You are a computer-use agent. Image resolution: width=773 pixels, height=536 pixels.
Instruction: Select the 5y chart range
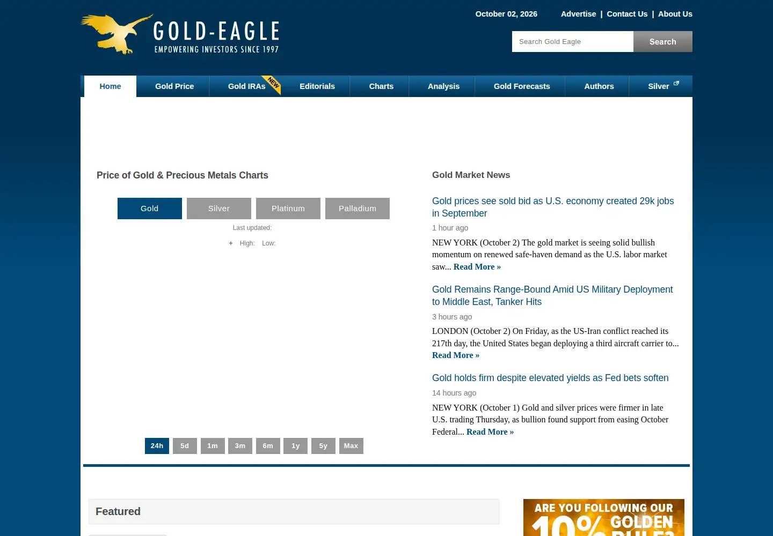(323, 446)
